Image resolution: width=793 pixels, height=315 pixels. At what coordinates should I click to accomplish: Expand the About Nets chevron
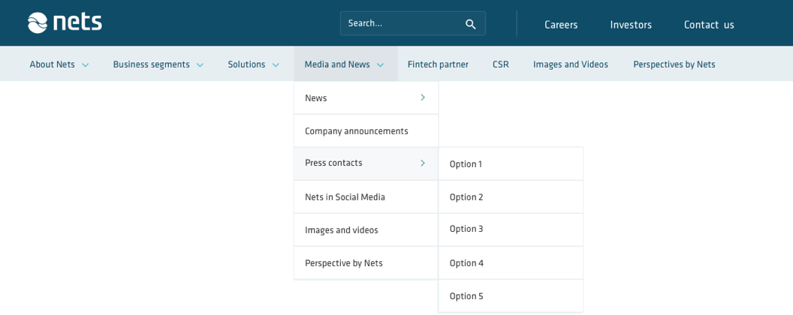tap(86, 65)
